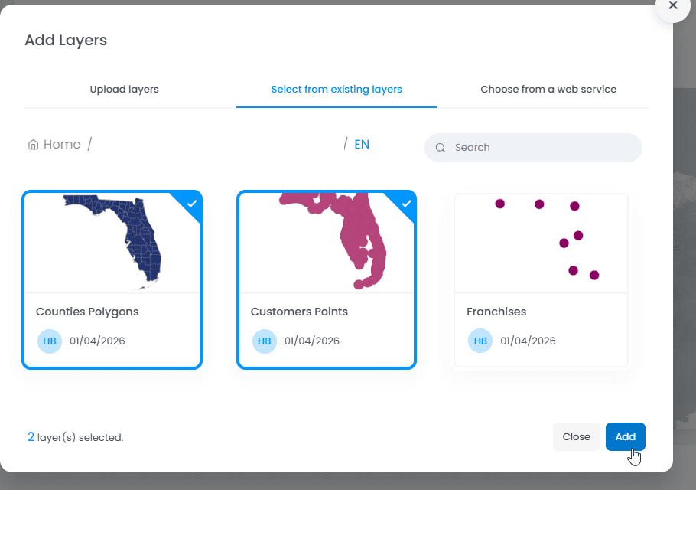Screen dimensions: 696x542
Task: Click Customers Points map thumbnail
Action: coord(327,243)
